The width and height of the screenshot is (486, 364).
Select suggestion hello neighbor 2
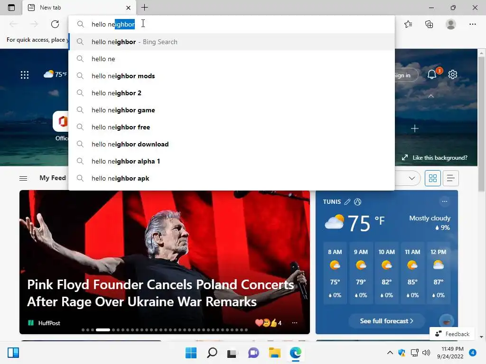point(232,93)
